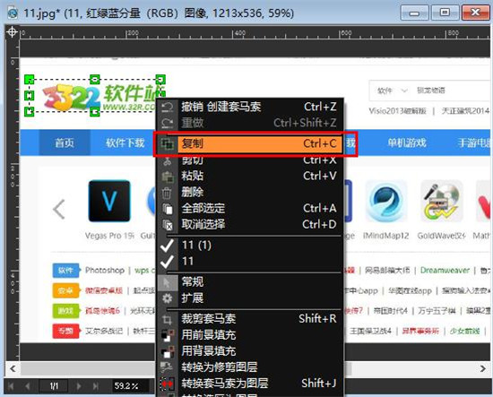Click the deselect icon for 取消选择

167,225
